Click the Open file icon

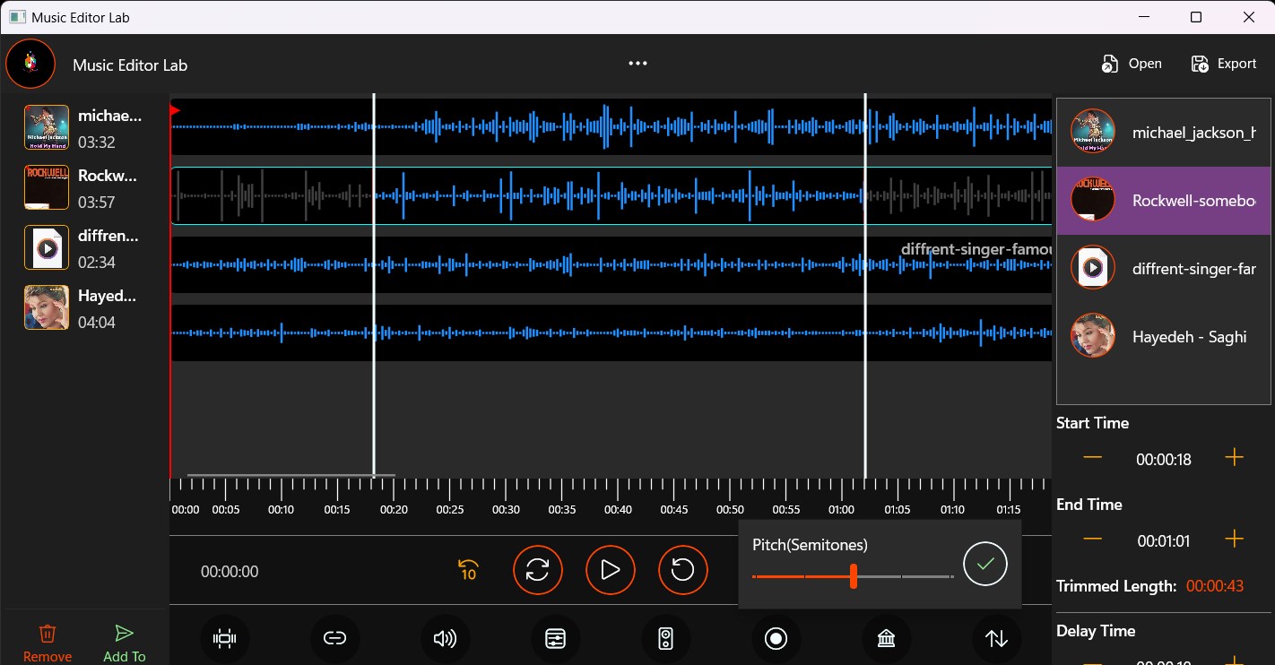[1110, 63]
